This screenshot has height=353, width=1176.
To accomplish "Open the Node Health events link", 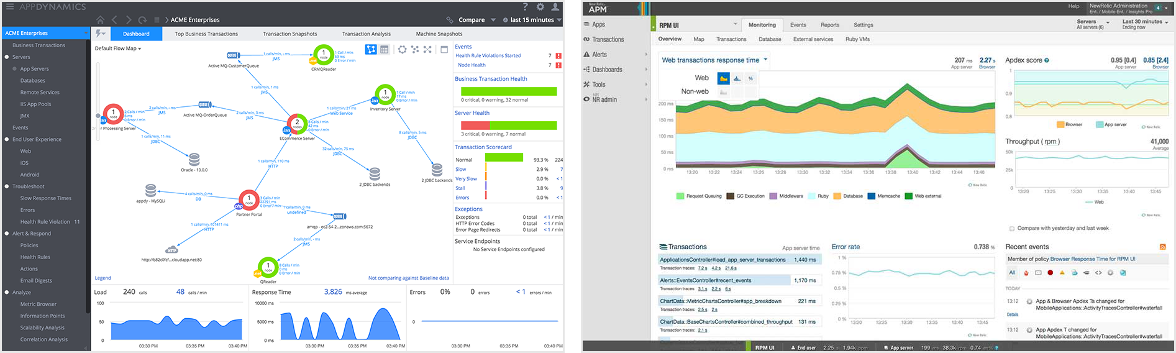I will click(x=472, y=65).
